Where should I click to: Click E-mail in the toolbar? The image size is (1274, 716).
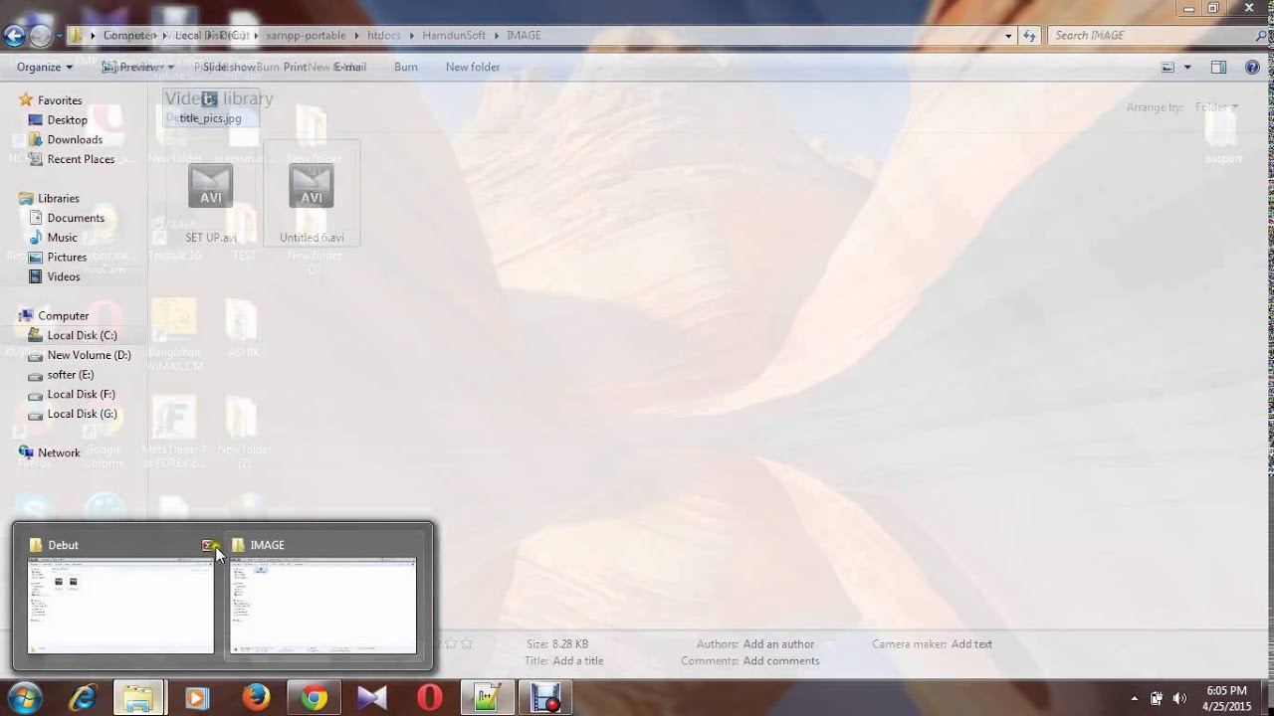coord(350,67)
